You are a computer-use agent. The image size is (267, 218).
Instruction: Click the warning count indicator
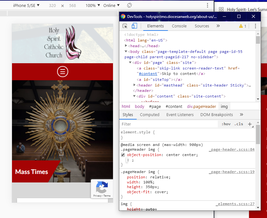tap(243, 26)
